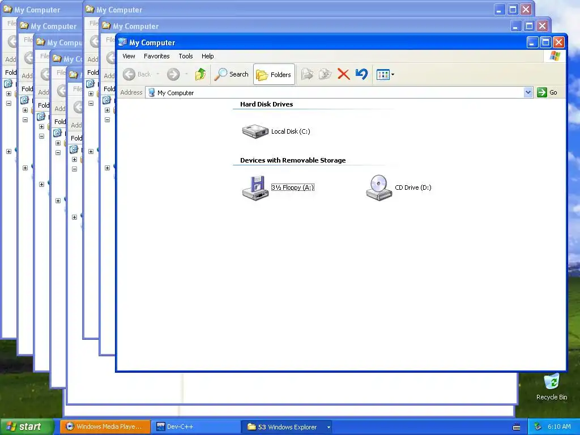Expand the Address bar dropdown
This screenshot has width=580, height=435.
pos(528,92)
